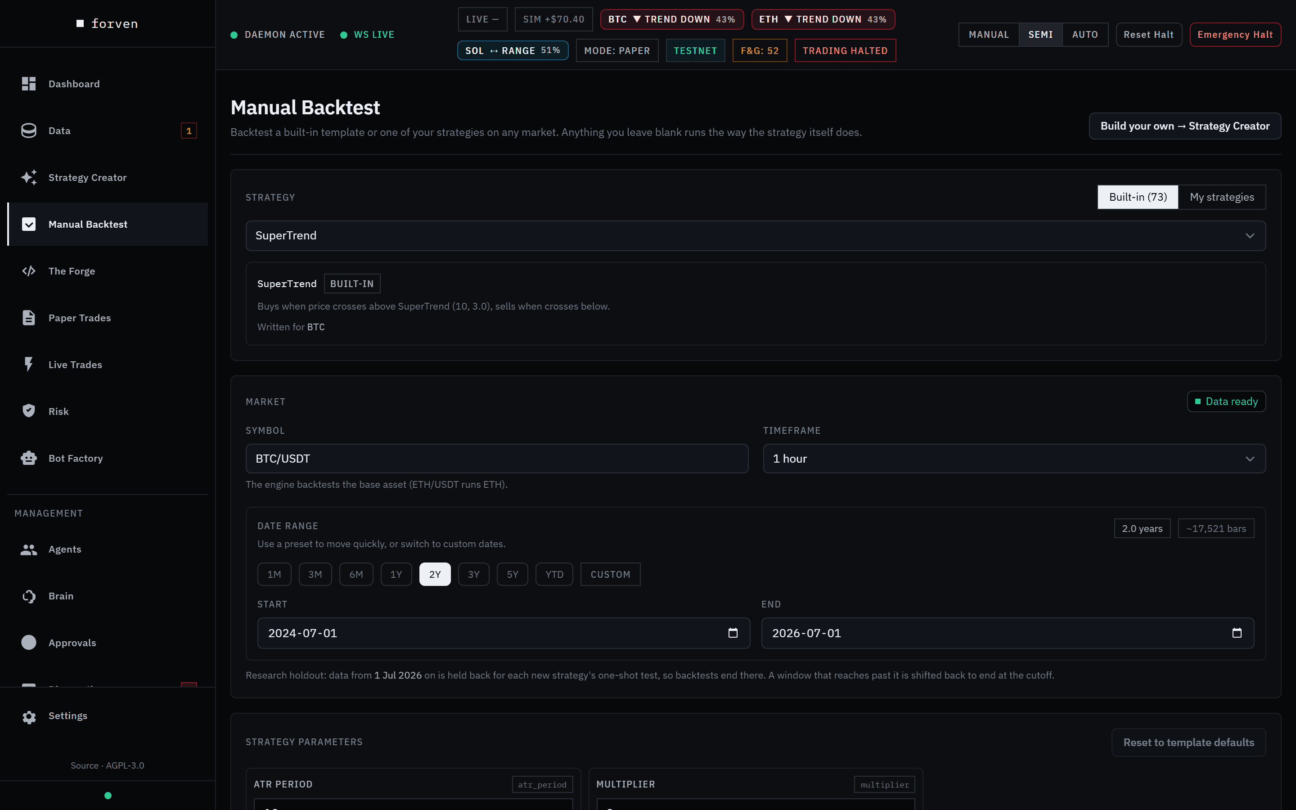Click Reset to template defaults
Viewport: 1296px width, 810px height.
(x=1188, y=742)
